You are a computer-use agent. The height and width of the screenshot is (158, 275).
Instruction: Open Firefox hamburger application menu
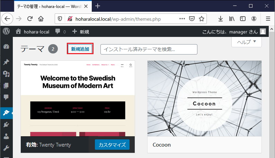pyautogui.click(x=268, y=19)
